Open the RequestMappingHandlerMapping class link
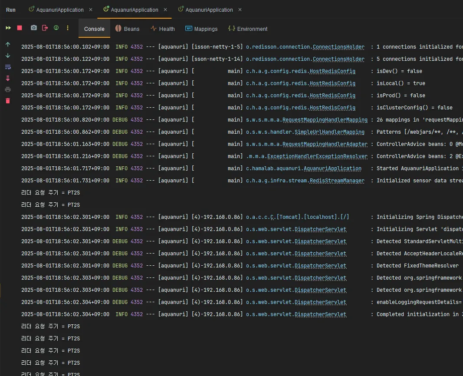The width and height of the screenshot is (463, 376). (325, 120)
